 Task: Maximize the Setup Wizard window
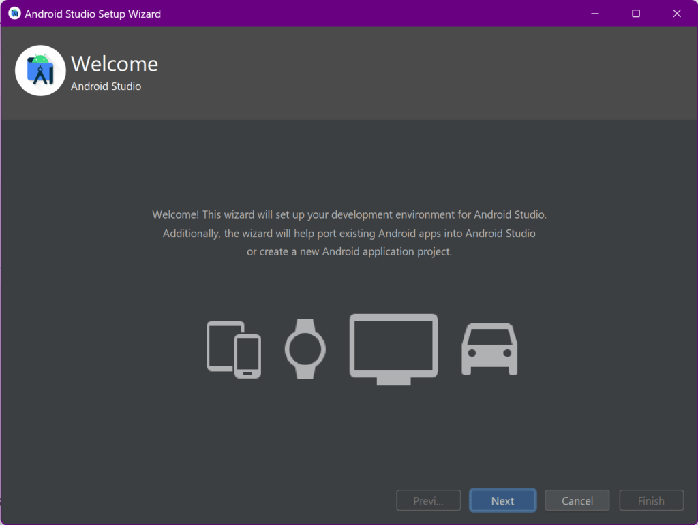pyautogui.click(x=636, y=14)
